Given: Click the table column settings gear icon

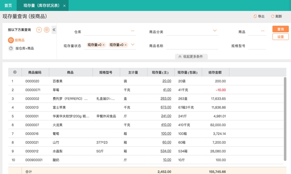Looking at the screenshot, I should pos(15,72).
